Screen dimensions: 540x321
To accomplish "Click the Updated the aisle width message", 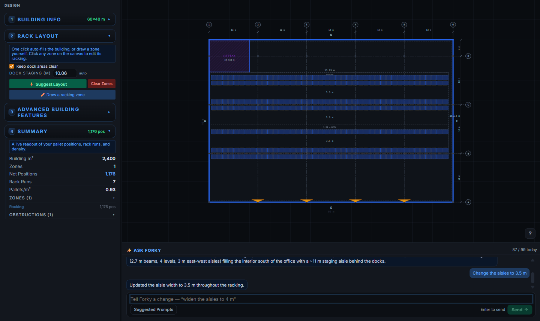I will (187, 285).
